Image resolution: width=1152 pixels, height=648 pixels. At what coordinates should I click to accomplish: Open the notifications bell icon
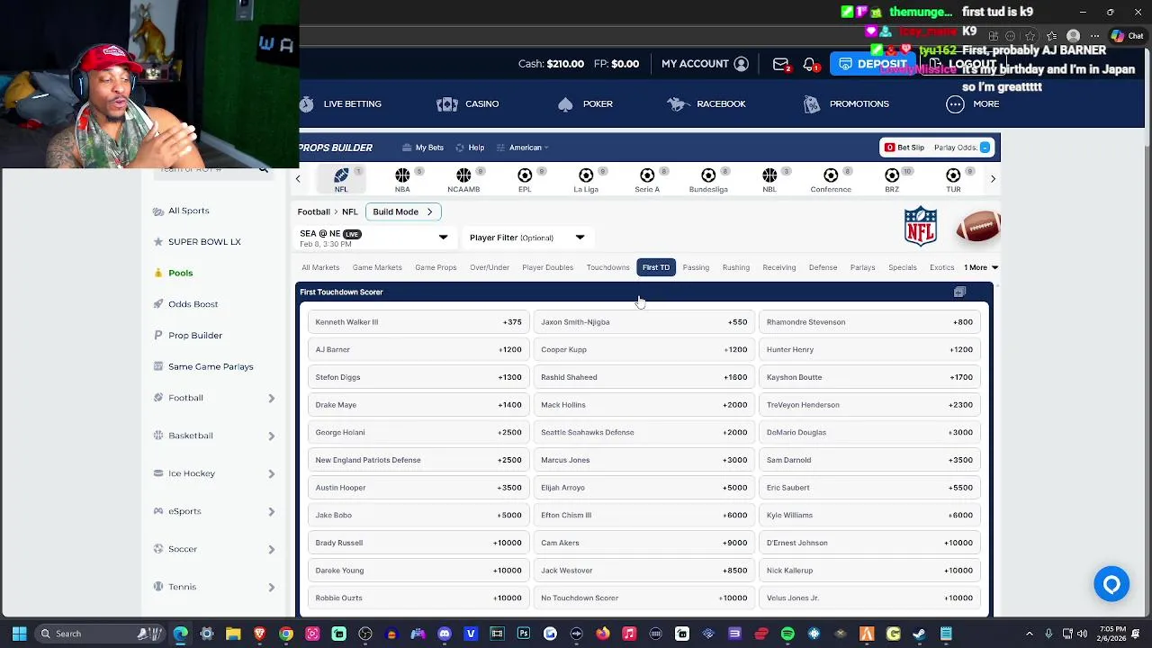click(809, 64)
